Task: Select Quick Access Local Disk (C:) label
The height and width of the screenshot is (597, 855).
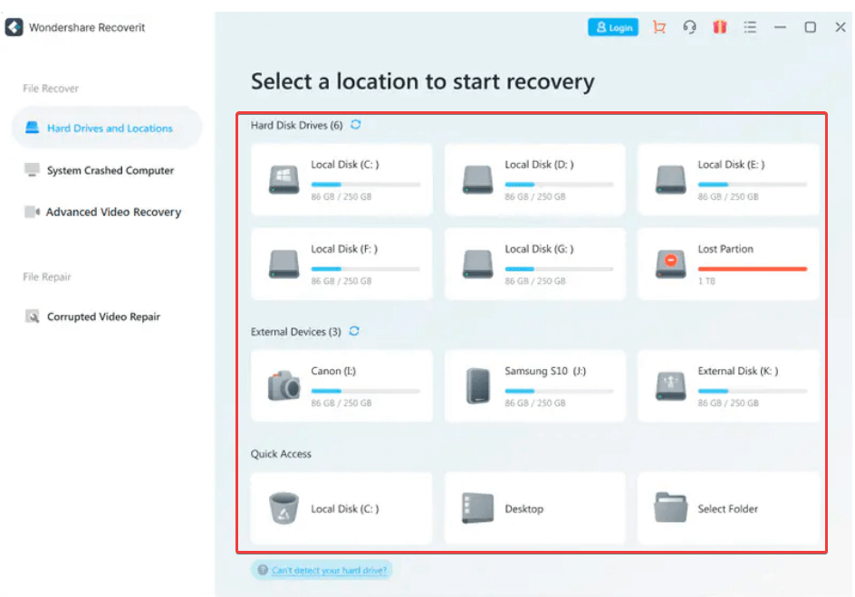Action: pyautogui.click(x=344, y=508)
